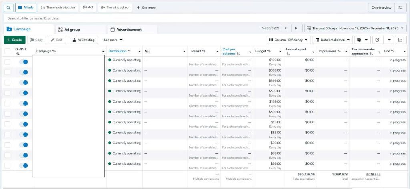
Task: Open the charts panel icon
Action: (400, 40)
